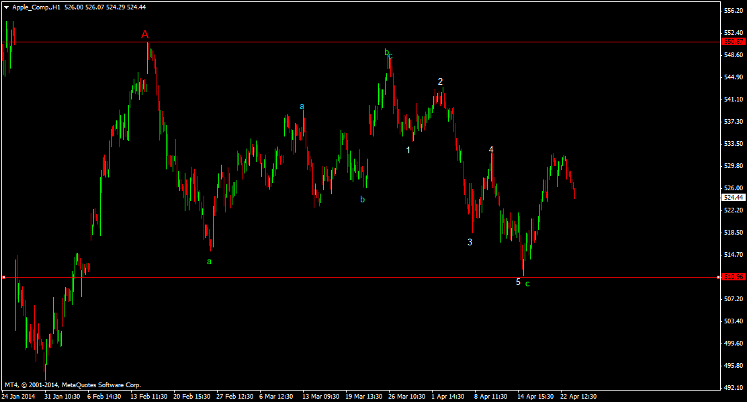The width and height of the screenshot is (747, 402).
Task: Open the chart dropdown triangle beside Apple_Comp.,H1
Action: [x=6, y=7]
